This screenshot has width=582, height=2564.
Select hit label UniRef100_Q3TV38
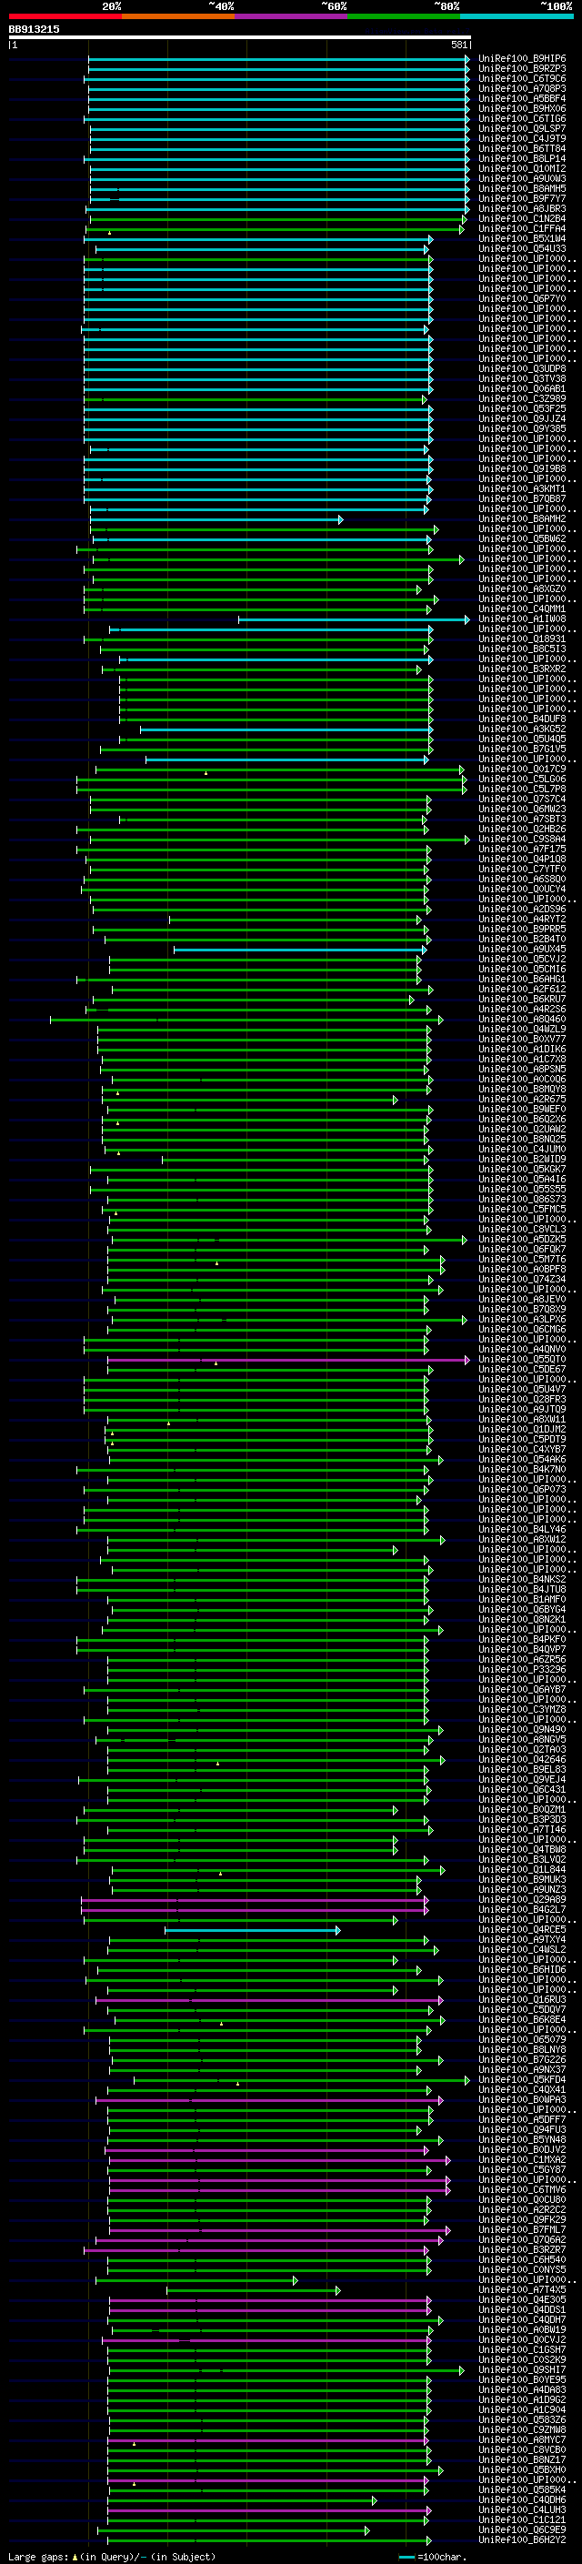point(521,379)
